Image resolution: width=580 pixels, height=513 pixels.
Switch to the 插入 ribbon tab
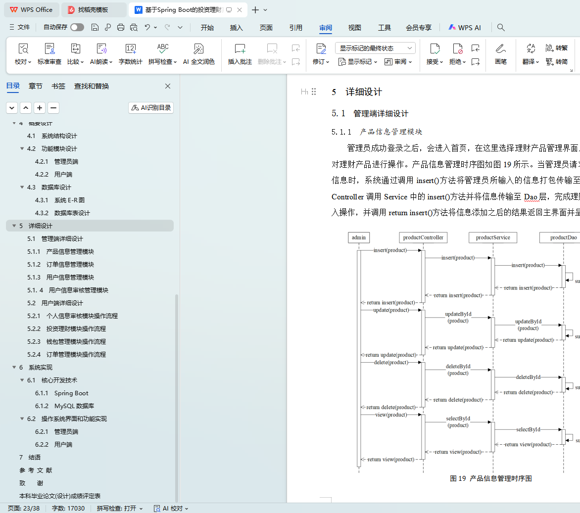(x=237, y=28)
